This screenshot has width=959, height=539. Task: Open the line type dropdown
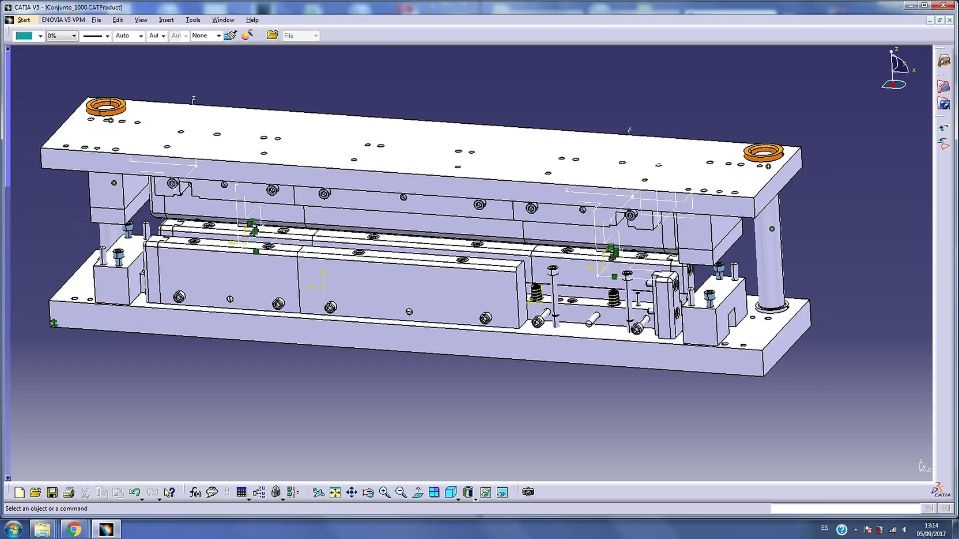coord(107,36)
